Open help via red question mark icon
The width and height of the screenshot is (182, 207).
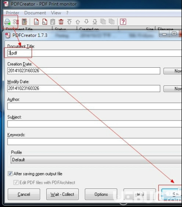pos(123,22)
